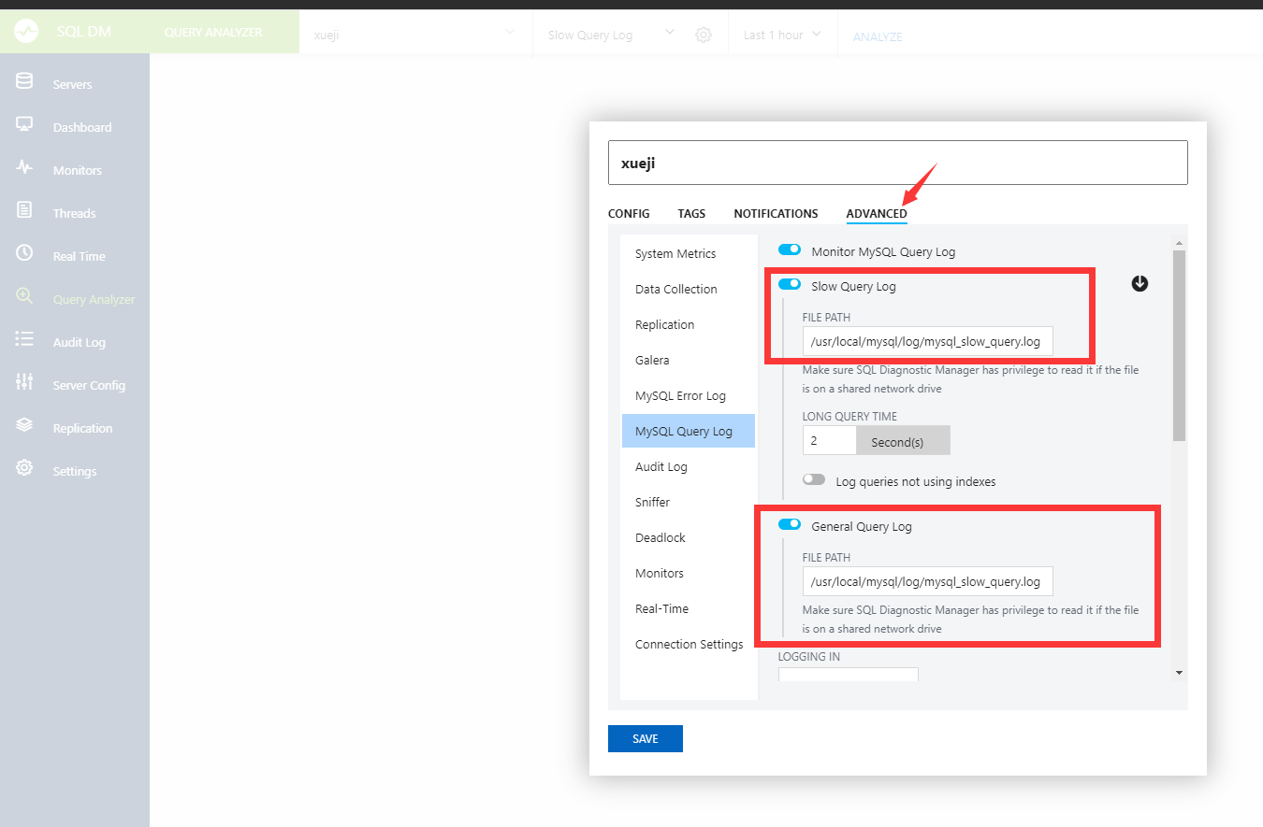
Task: Select the CONFIG tab
Action: [x=628, y=213]
